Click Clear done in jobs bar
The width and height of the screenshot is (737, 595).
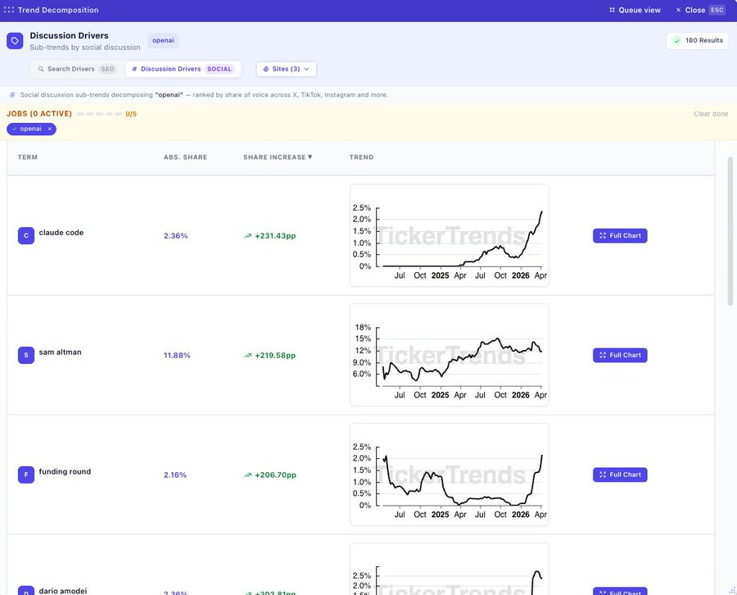(711, 114)
